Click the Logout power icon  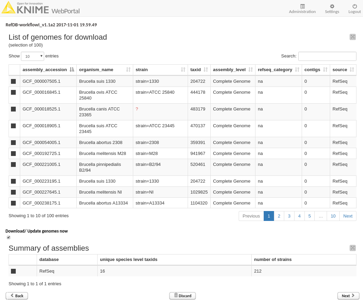[354, 6]
